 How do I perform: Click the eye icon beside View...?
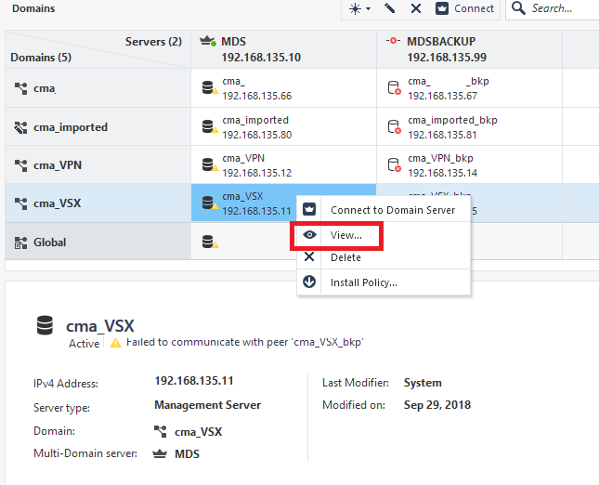pyautogui.click(x=309, y=235)
